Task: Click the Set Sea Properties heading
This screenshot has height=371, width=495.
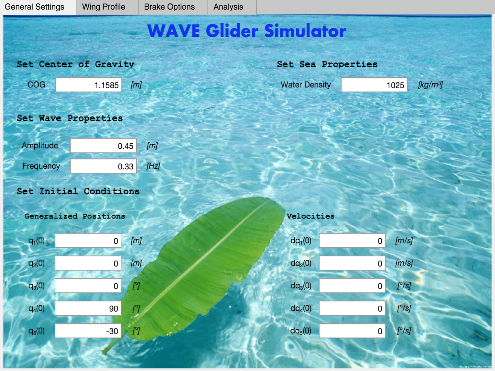Action: pos(327,64)
